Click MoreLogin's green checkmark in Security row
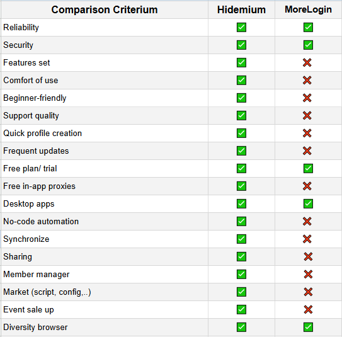The height and width of the screenshot is (337, 342). (x=308, y=45)
